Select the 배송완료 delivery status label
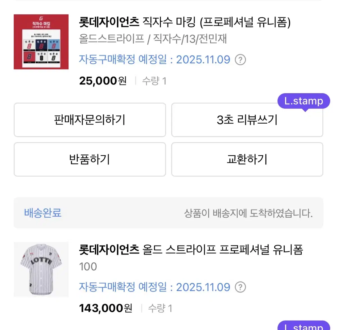Image resolution: width=337 pixels, height=330 pixels. 42,213
